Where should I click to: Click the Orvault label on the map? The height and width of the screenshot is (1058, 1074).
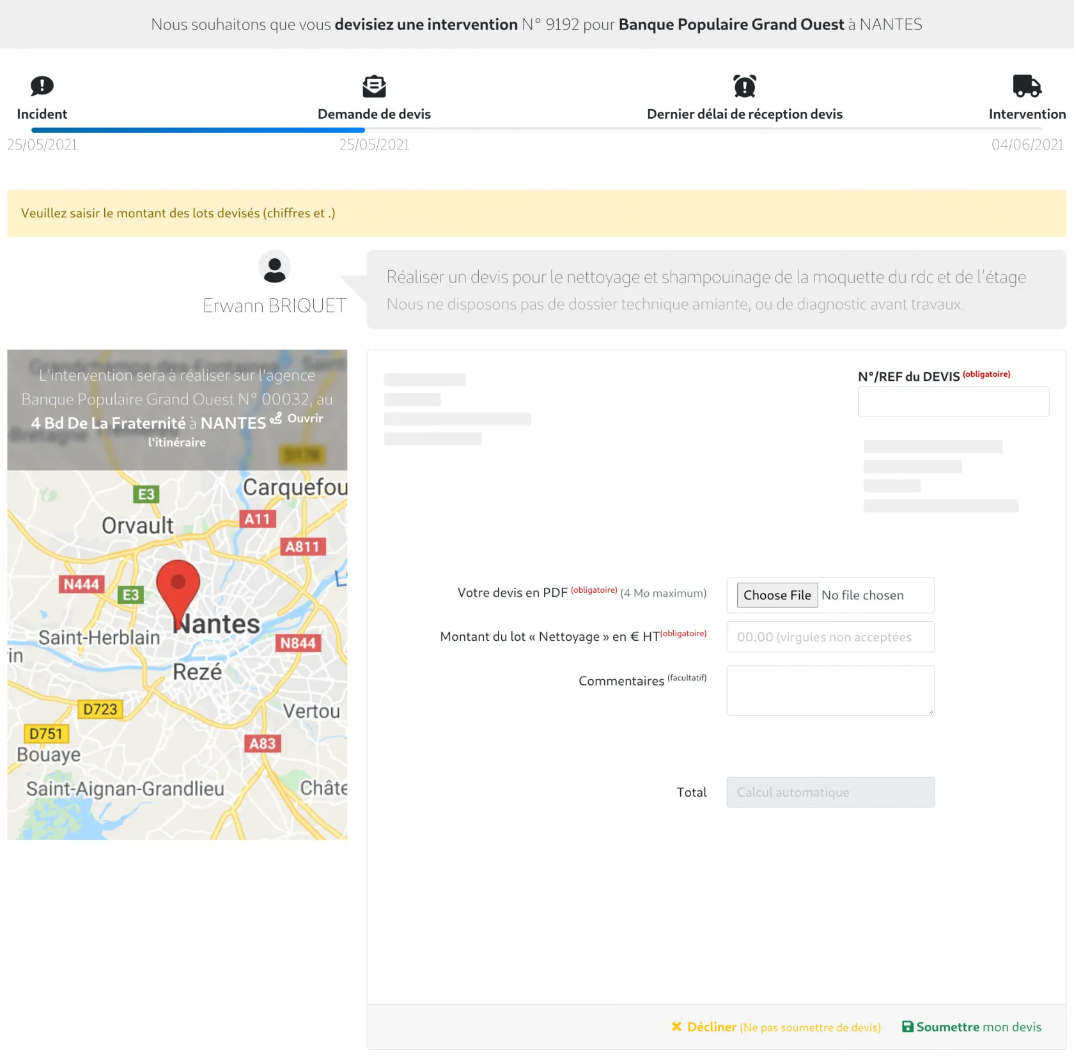click(x=137, y=526)
